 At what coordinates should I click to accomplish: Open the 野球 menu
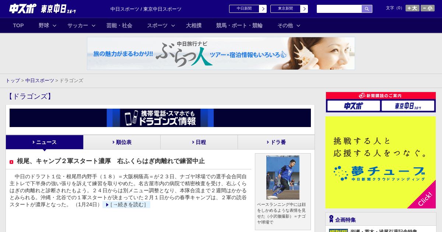(44, 25)
